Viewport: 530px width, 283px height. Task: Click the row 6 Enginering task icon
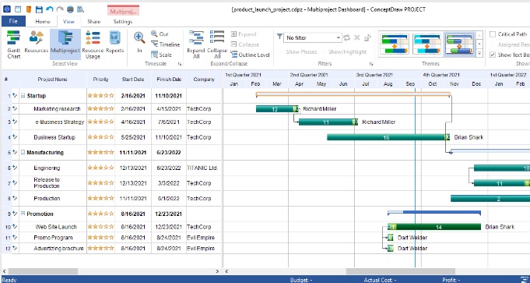click(x=15, y=167)
